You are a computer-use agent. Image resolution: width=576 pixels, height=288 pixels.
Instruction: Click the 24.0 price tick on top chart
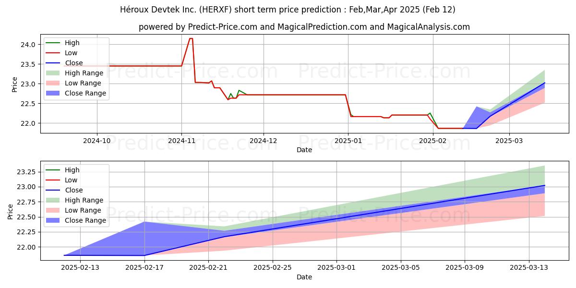(28, 45)
